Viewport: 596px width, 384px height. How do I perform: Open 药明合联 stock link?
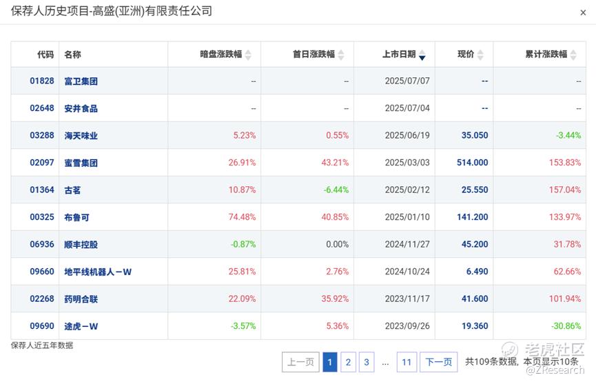tap(81, 299)
